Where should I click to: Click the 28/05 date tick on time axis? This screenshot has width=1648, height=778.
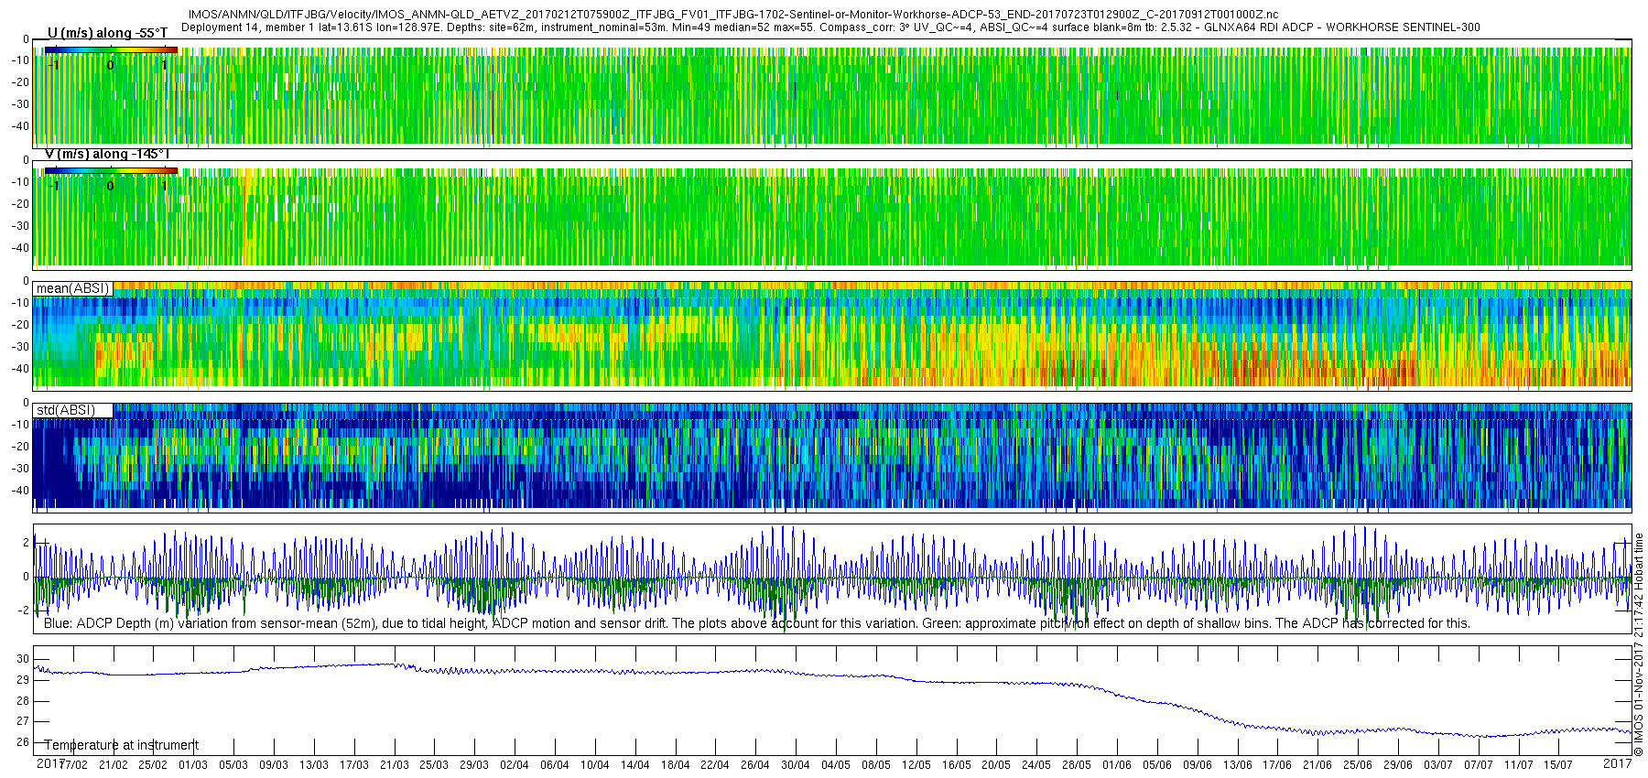1077,765
